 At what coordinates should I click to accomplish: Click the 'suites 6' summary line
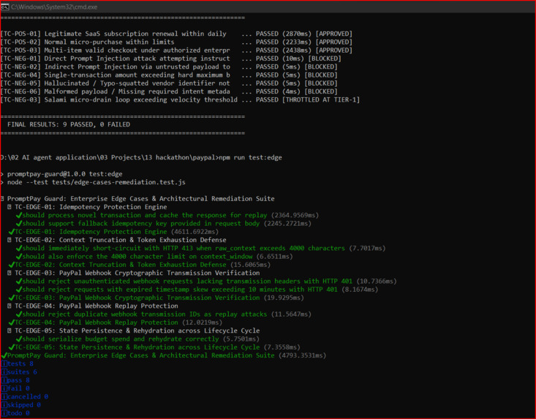tap(19, 372)
